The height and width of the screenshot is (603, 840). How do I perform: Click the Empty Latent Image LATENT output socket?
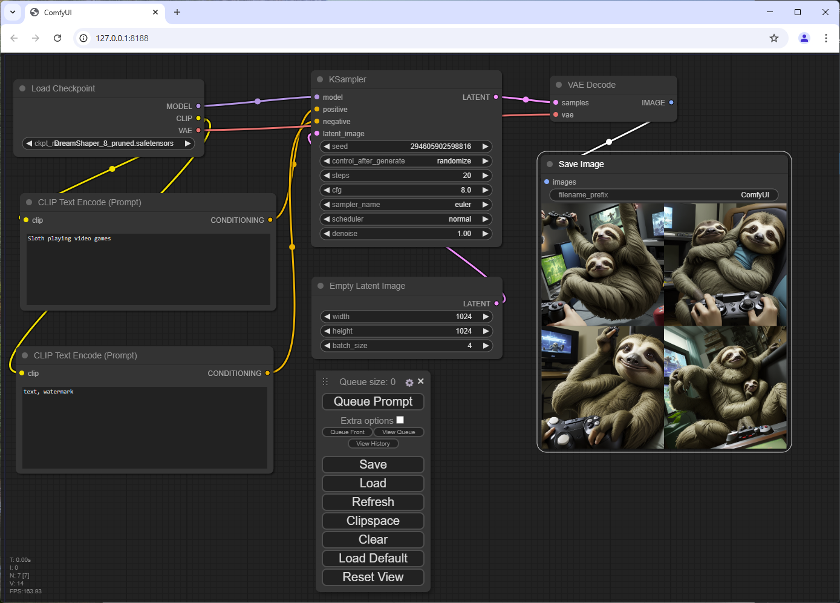click(497, 303)
